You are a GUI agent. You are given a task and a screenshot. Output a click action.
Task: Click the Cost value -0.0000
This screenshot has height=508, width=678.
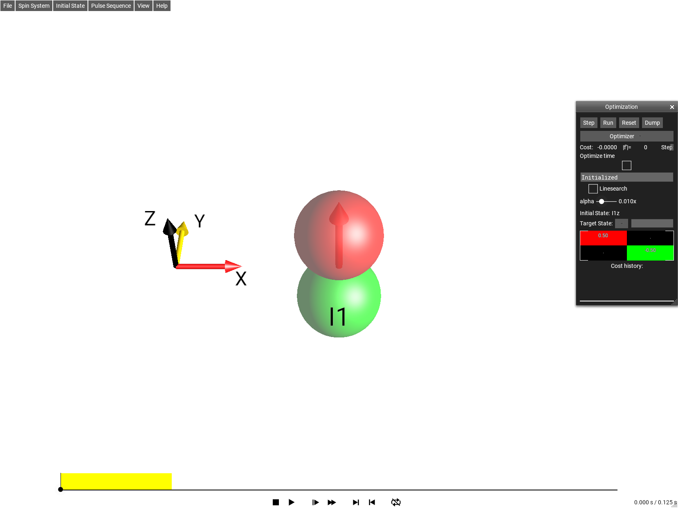[607, 147]
